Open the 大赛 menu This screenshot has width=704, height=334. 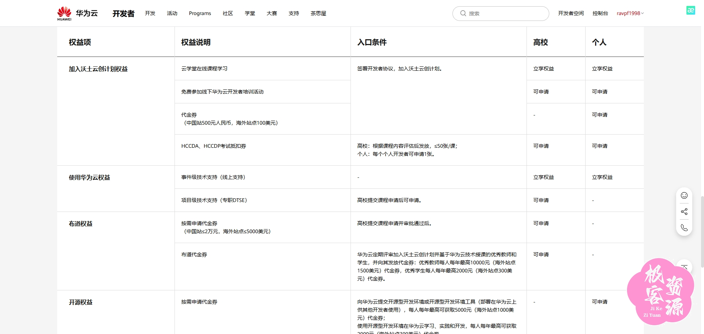[x=272, y=13]
